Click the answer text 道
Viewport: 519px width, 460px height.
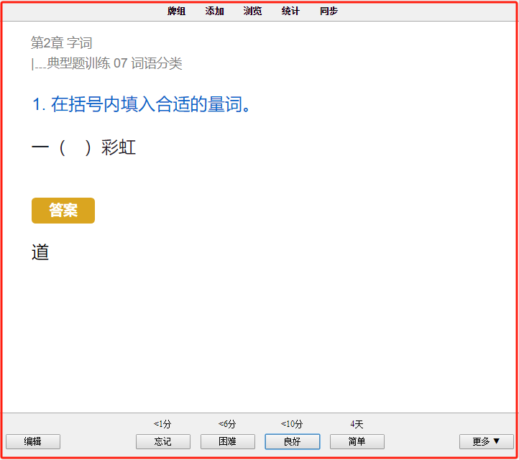40,252
